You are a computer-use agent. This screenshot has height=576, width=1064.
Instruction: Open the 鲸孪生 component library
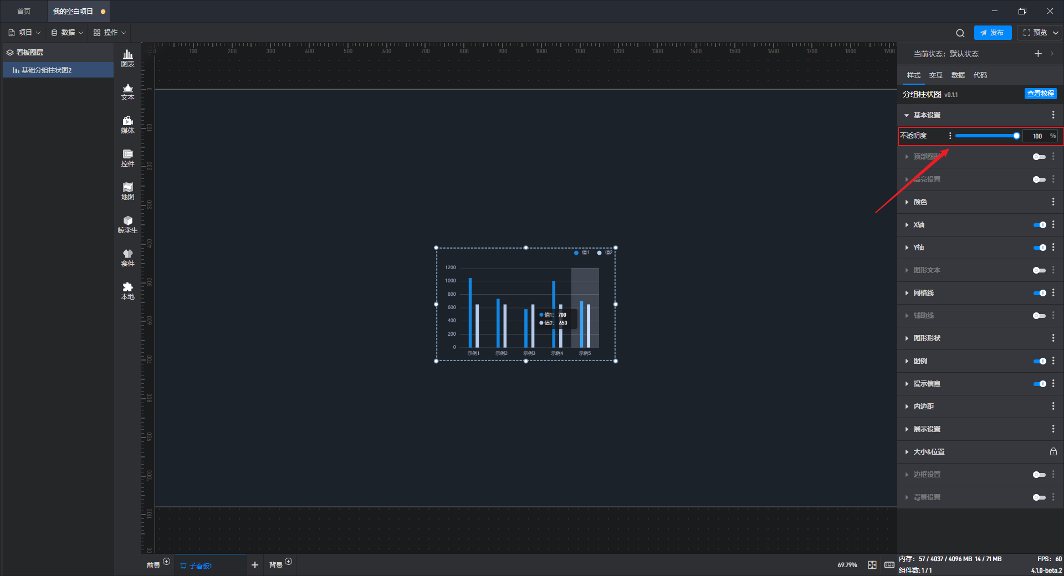pyautogui.click(x=127, y=224)
